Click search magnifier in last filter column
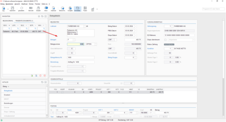226x122 pixels. (44, 29)
